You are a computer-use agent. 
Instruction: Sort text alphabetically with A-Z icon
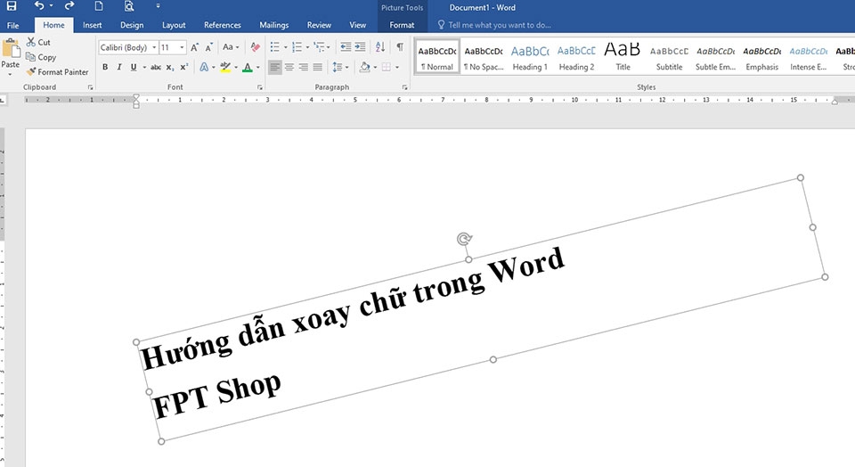click(x=380, y=47)
